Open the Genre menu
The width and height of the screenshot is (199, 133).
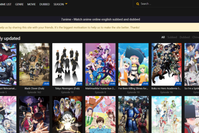19,4
